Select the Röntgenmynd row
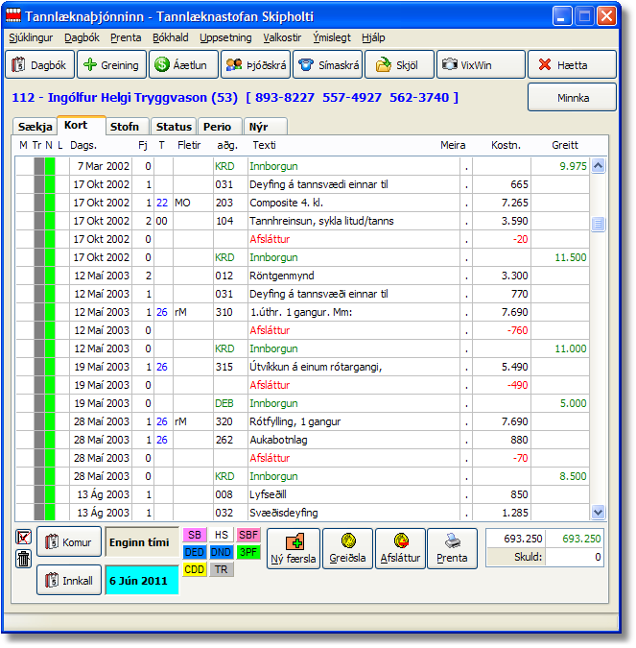The image size is (636, 648). [302, 276]
